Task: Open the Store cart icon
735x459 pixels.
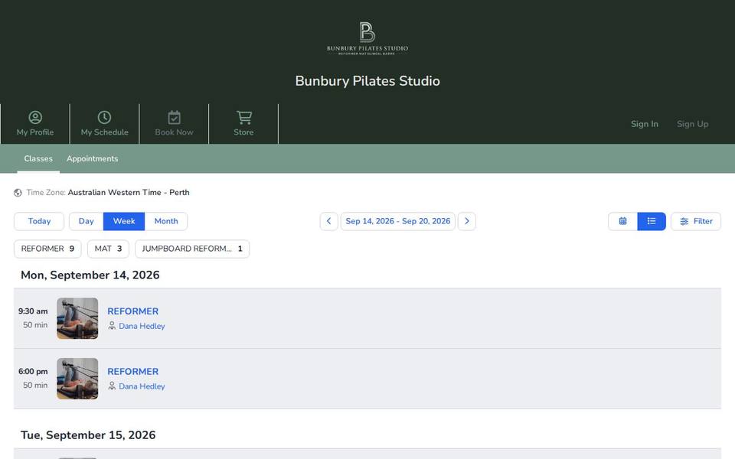Action: coord(243,117)
